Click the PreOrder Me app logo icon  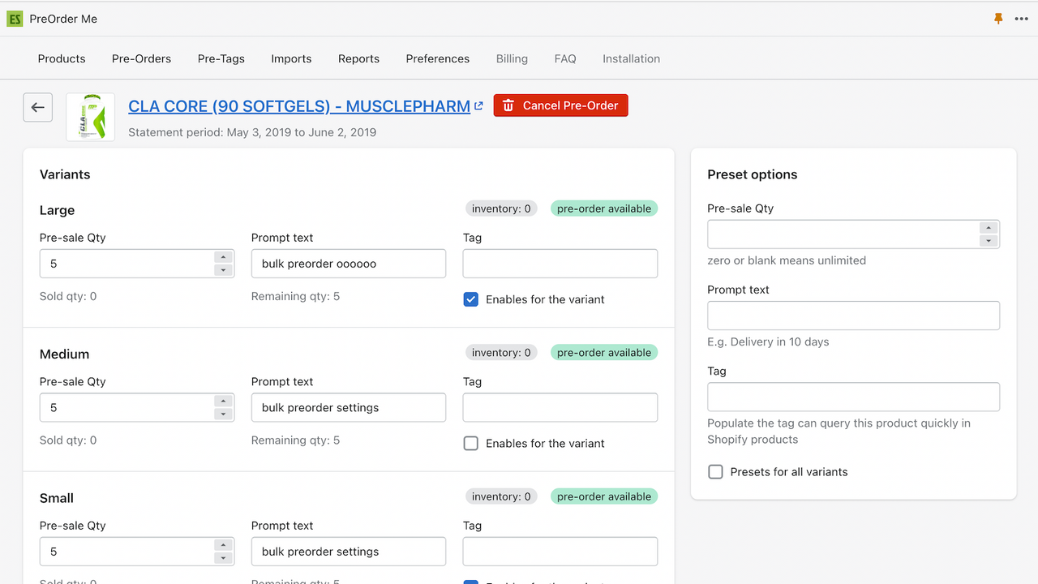(x=15, y=19)
